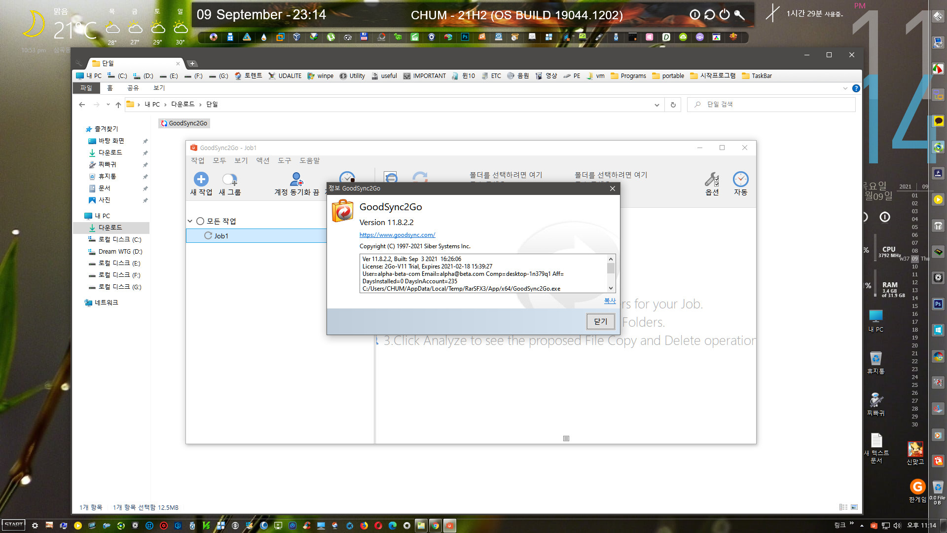This screenshot has height=533, width=947.
Task: Open the Options (옵션) wrench icon
Action: coord(712,179)
